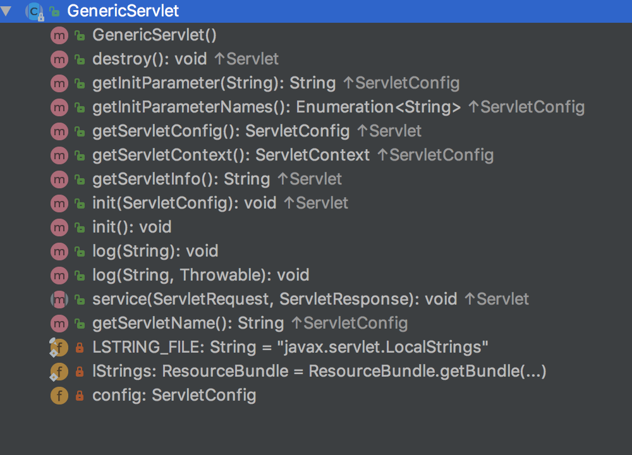Click the abstract method icon beside service
Image resolution: width=632 pixels, height=455 pixels.
[x=59, y=300]
